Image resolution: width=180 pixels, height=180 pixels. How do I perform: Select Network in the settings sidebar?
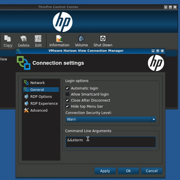point(37,83)
